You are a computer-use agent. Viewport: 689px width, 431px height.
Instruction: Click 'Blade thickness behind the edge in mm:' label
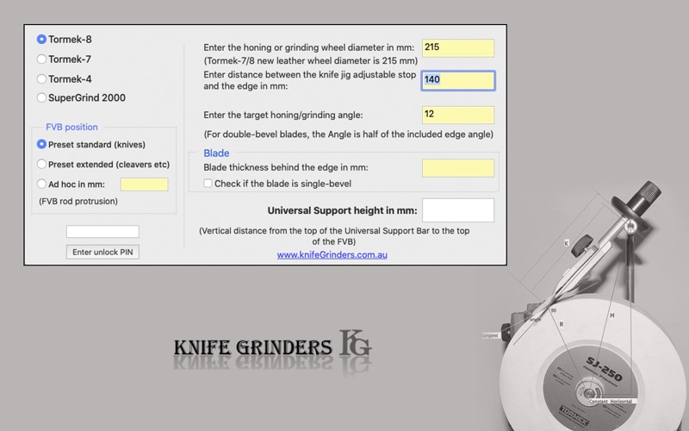(286, 167)
